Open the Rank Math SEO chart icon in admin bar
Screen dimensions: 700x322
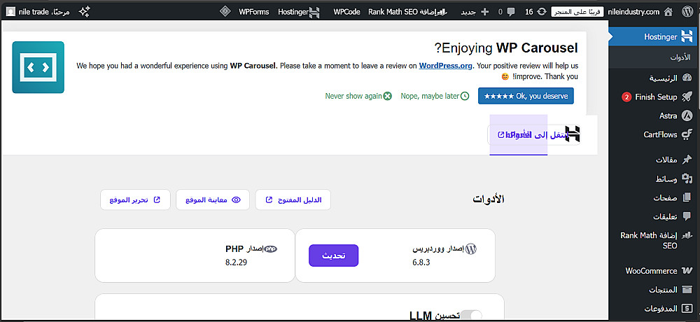pos(443,12)
